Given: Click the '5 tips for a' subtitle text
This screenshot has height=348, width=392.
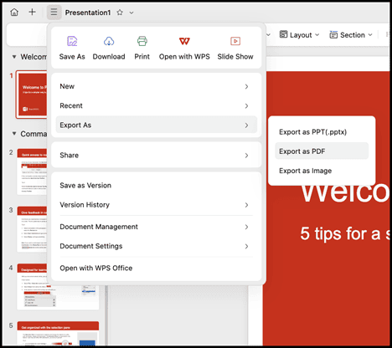Looking at the screenshot, I should click(x=340, y=233).
